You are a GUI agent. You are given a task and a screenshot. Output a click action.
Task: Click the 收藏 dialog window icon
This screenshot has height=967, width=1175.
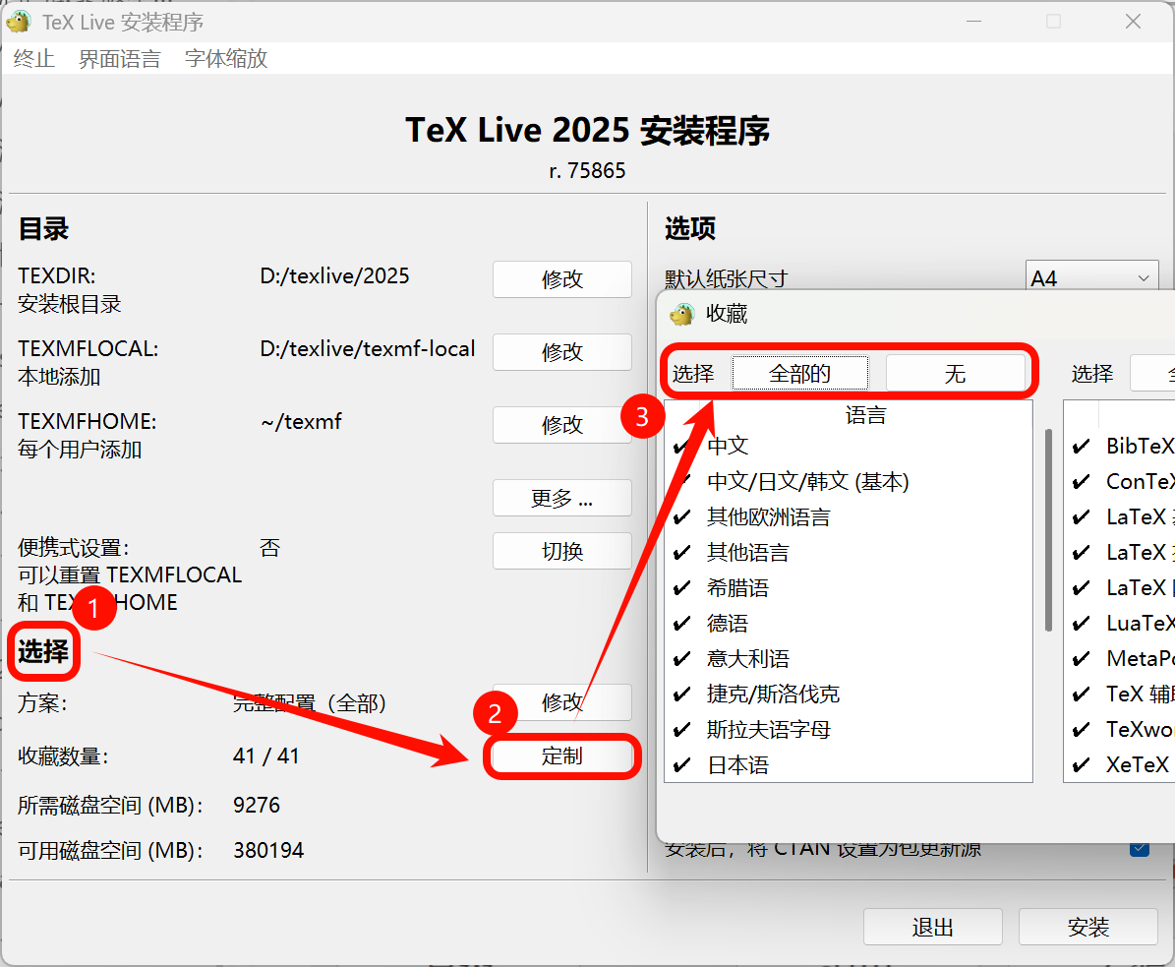[681, 314]
